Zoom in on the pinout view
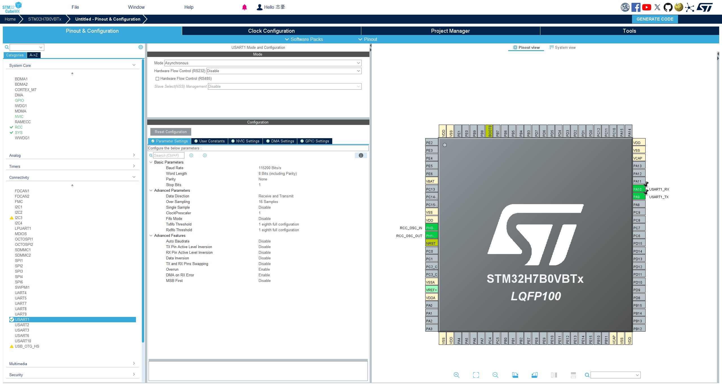 click(x=456, y=375)
